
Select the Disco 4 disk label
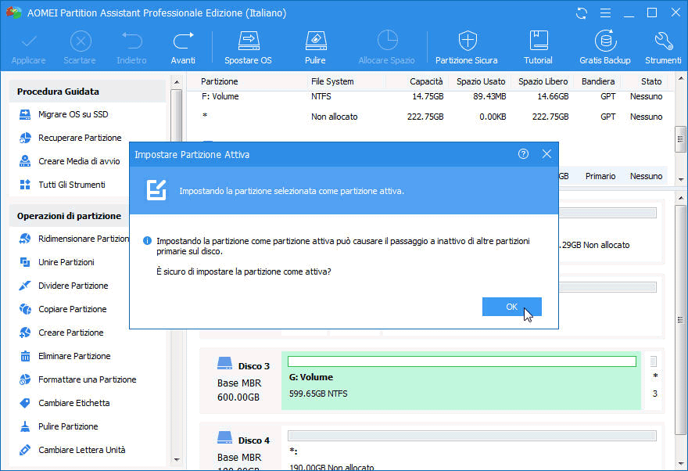[x=253, y=440]
